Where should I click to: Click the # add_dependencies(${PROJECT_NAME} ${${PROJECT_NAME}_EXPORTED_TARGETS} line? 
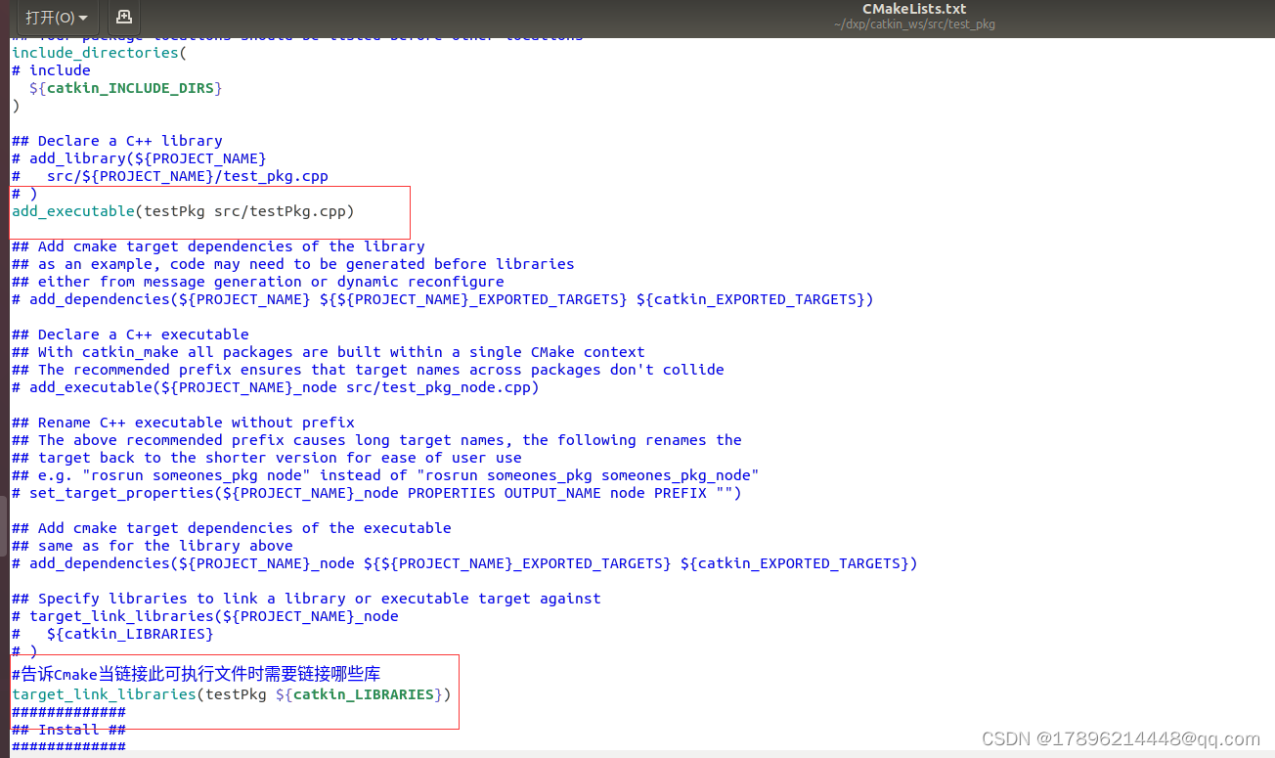tap(443, 299)
